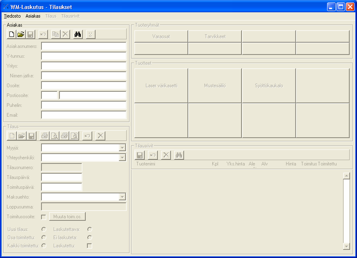Open the Tiedosto menu

pyautogui.click(x=12, y=16)
